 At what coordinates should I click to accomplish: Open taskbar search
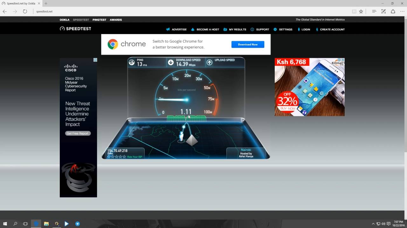(15, 224)
